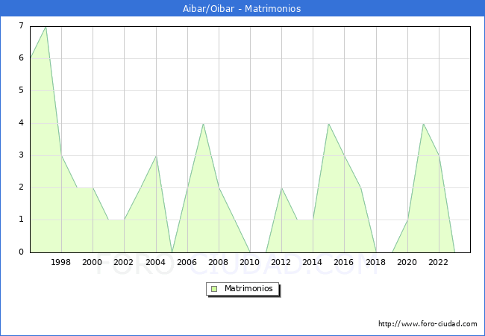The height and width of the screenshot is (336, 485).
Task: Select the 2000 x-axis year label
Action: pyautogui.click(x=93, y=262)
